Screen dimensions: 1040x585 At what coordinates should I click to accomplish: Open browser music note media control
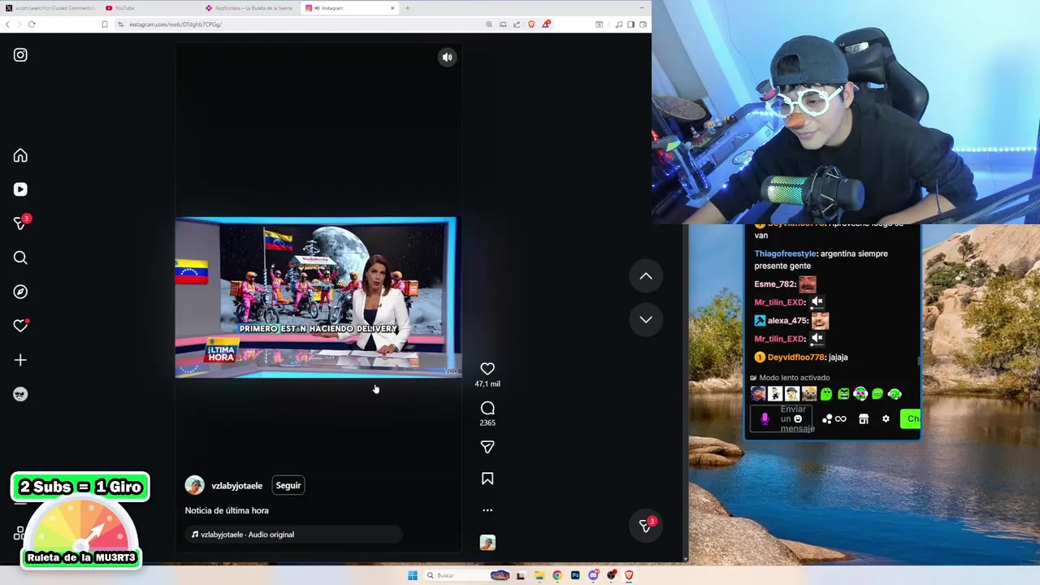pos(618,24)
